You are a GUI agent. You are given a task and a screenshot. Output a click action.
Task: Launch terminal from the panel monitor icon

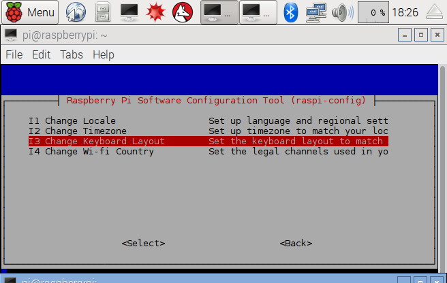129,12
